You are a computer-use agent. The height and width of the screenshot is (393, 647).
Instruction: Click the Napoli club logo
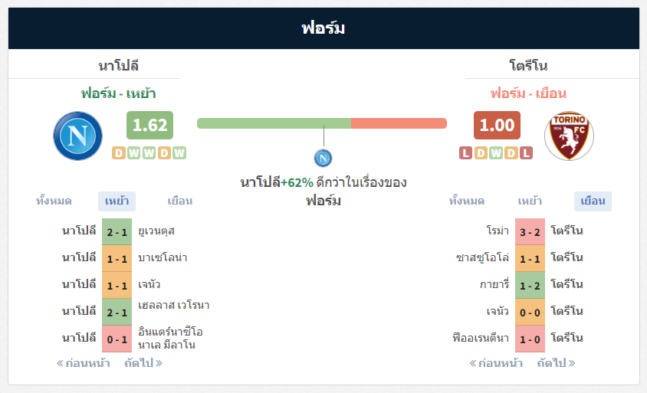(77, 136)
